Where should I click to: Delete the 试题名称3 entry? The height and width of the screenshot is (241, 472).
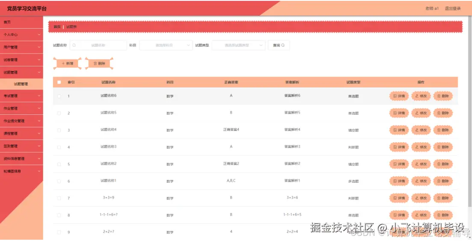(443, 147)
